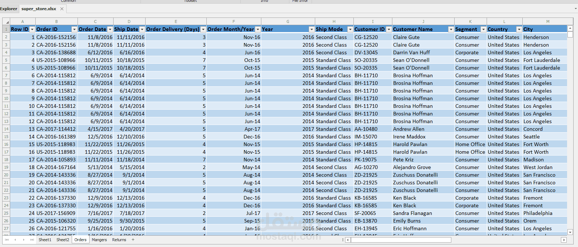Switch to Returns sheet tab
Screen dimensions: 578x247
point(119,240)
